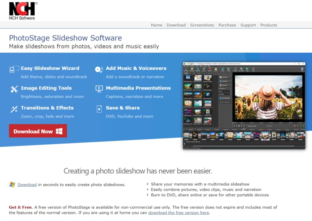Click the Image Editing Tools heading
The height and width of the screenshot is (221, 312).
pos(46,88)
